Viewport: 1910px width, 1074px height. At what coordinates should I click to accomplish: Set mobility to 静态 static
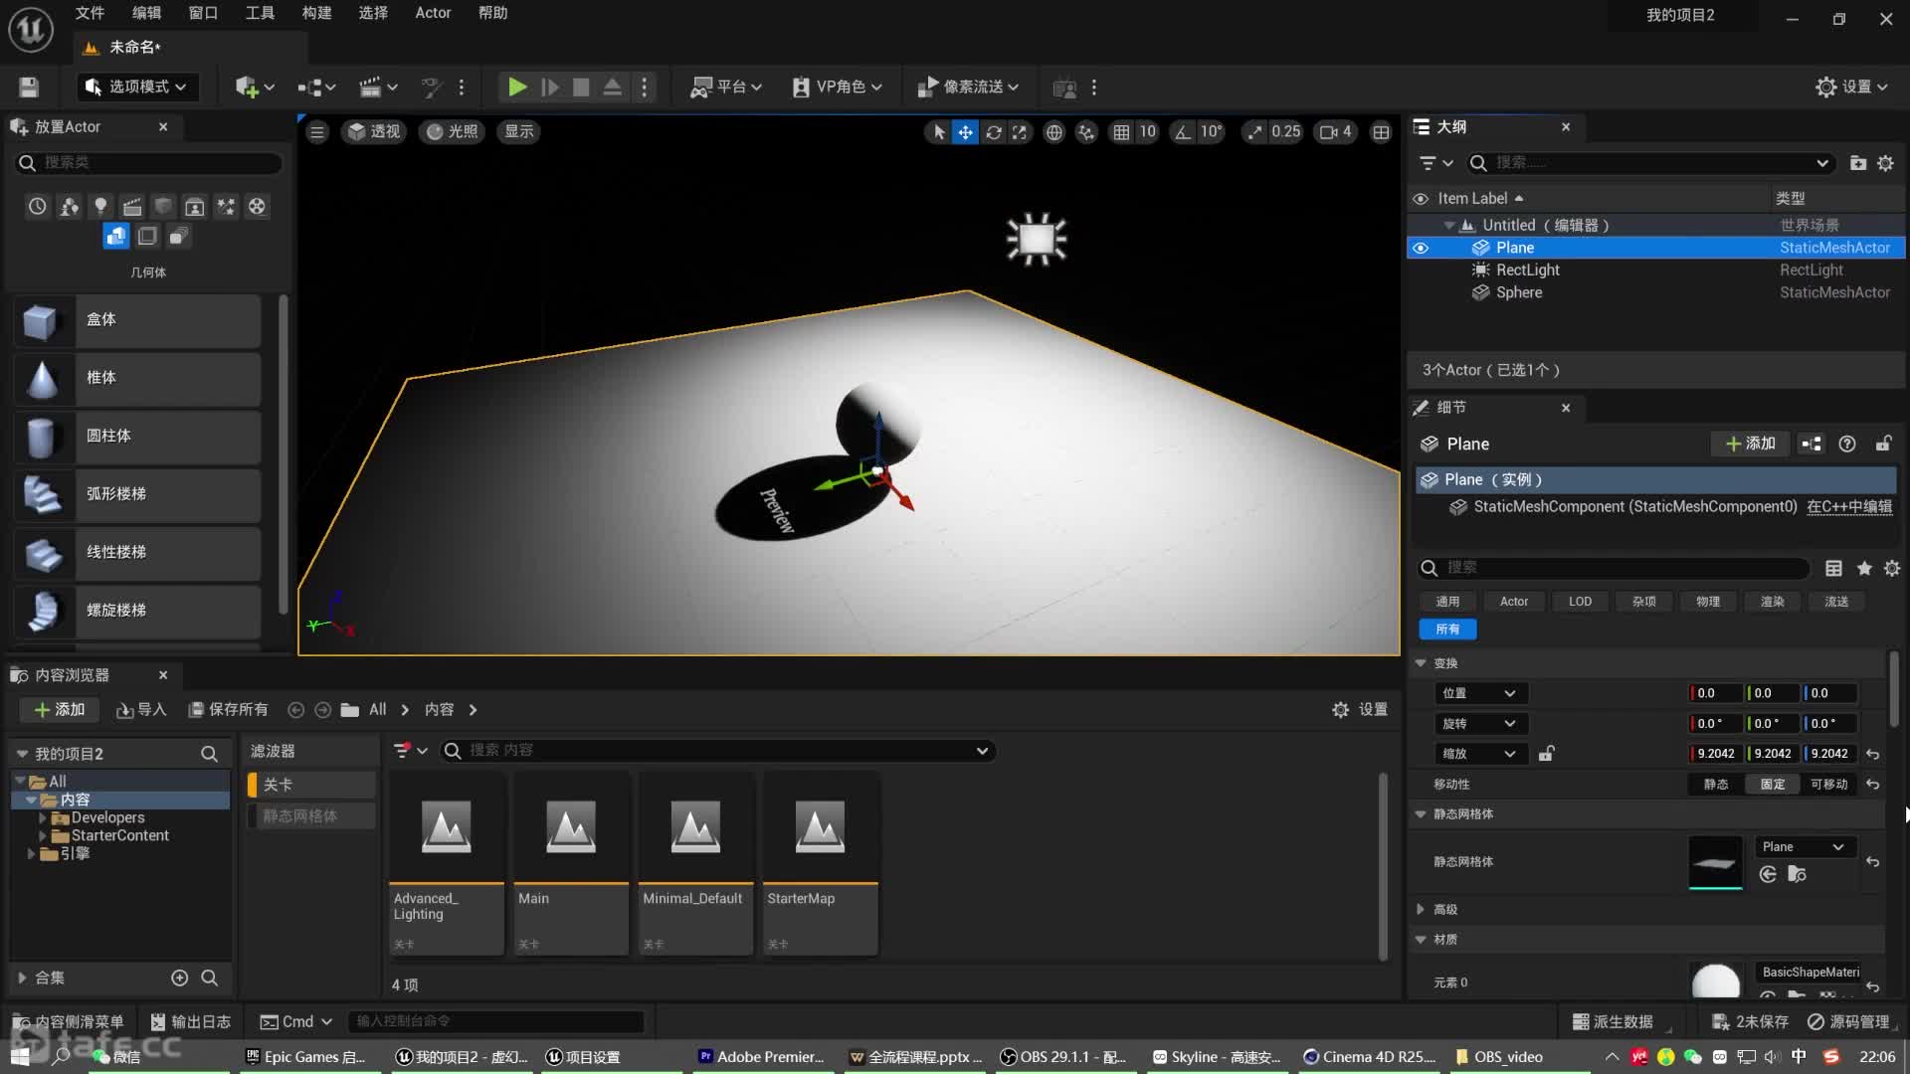coord(1715,785)
